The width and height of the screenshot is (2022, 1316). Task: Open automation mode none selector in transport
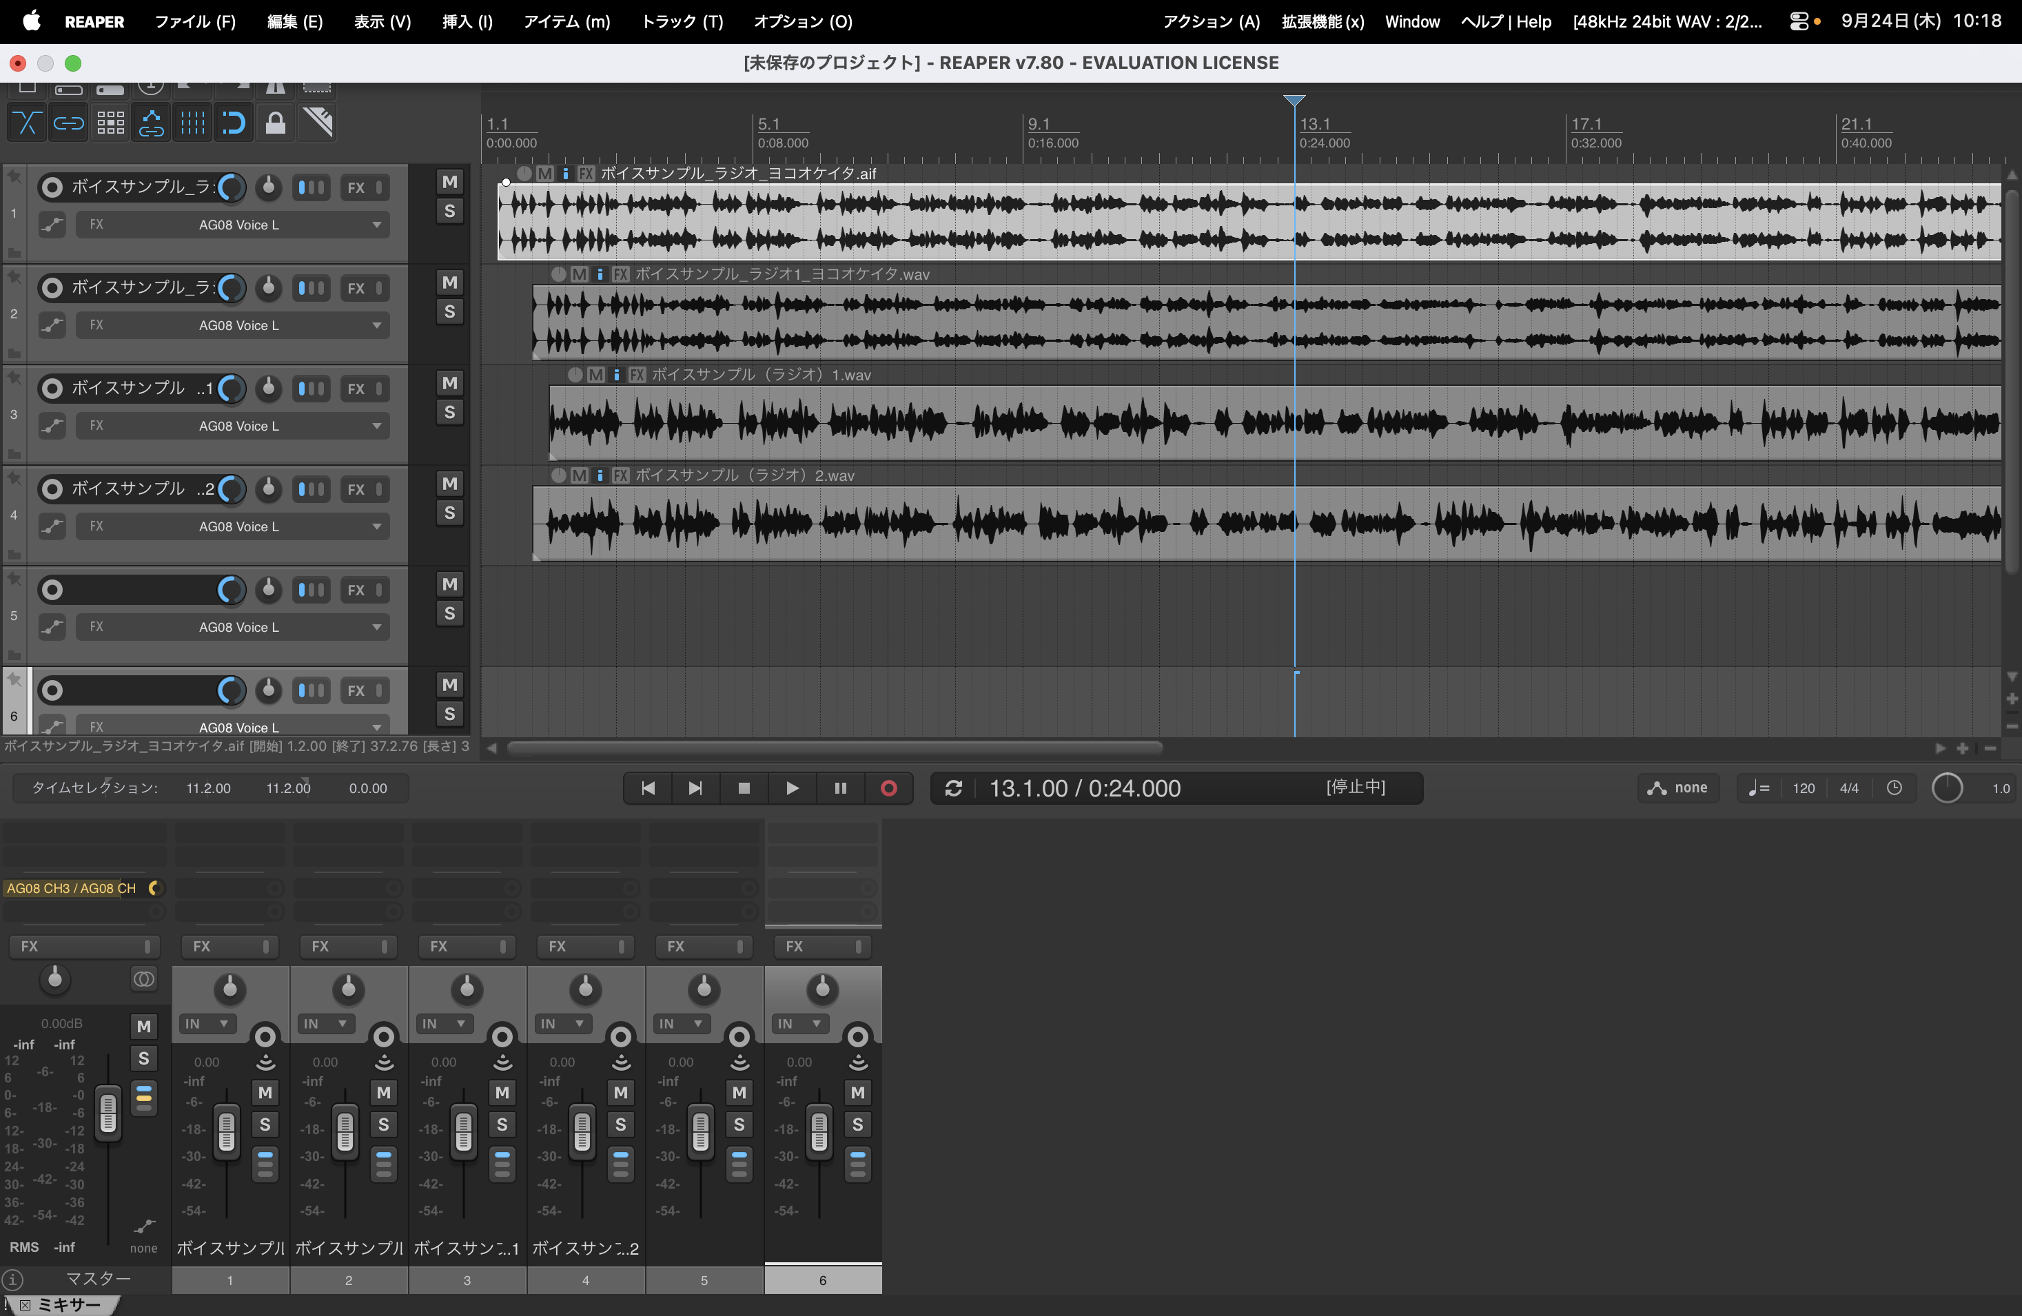1678,788
